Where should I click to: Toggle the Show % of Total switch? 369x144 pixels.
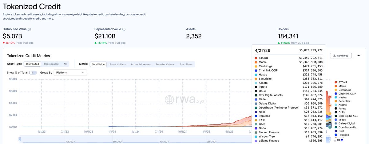[33, 72]
